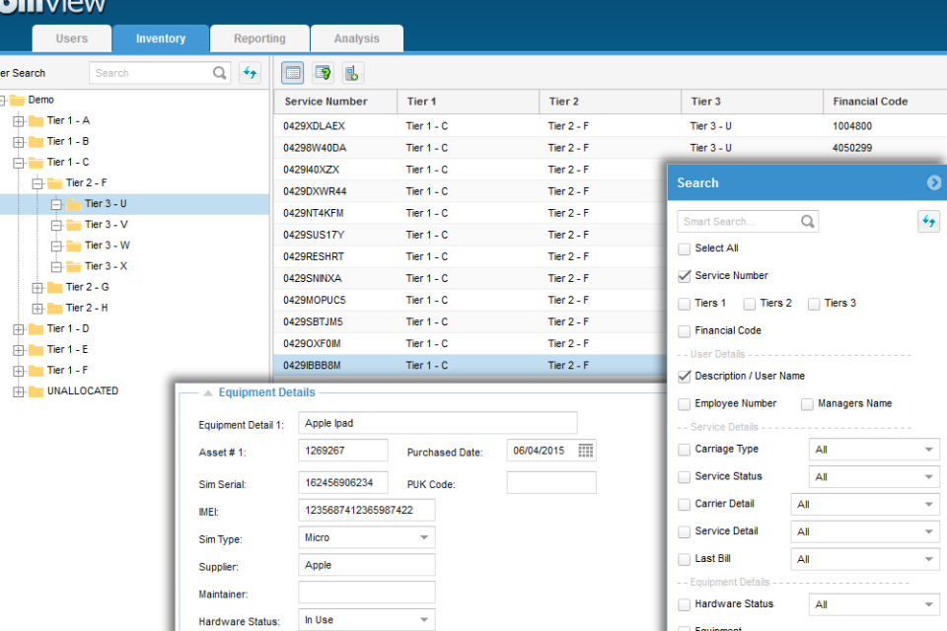The width and height of the screenshot is (947, 631).
Task: Enable the Tiers 1 checkbox
Action: point(685,304)
